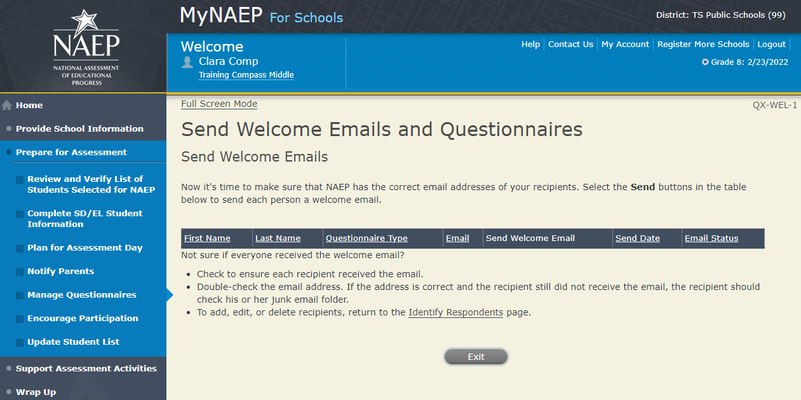This screenshot has height=400, width=801.
Task: Click square icon beside Manage Questionnaires
Action: pyautogui.click(x=20, y=296)
